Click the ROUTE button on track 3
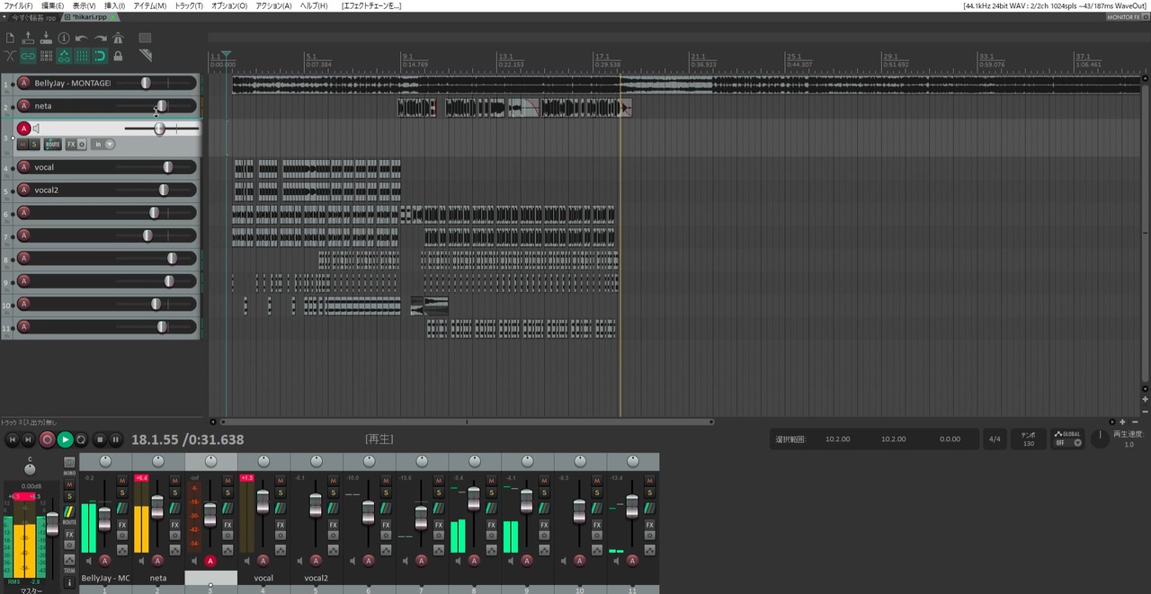Screen dimensions: 1151x594 point(53,144)
